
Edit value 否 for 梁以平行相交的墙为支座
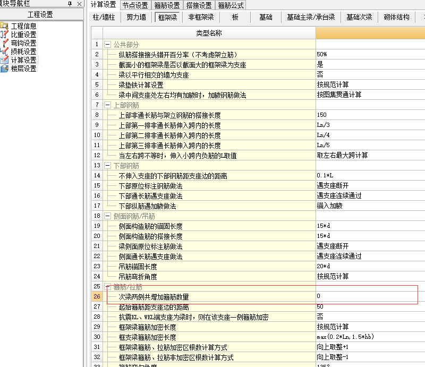point(370,74)
